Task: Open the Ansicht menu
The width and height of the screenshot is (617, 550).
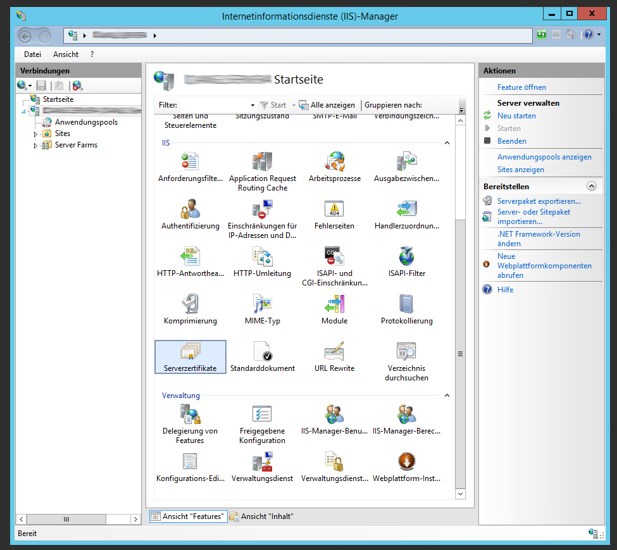Action: [x=66, y=54]
